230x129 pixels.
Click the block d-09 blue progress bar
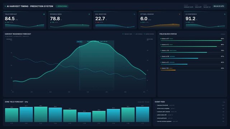(x=179, y=58)
